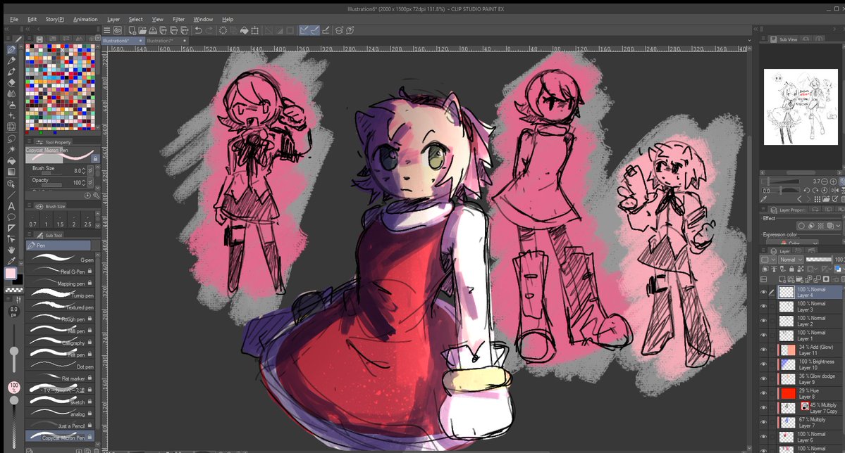This screenshot has width=845, height=453.
Task: Click the Open file folder icon
Action: tap(142, 31)
